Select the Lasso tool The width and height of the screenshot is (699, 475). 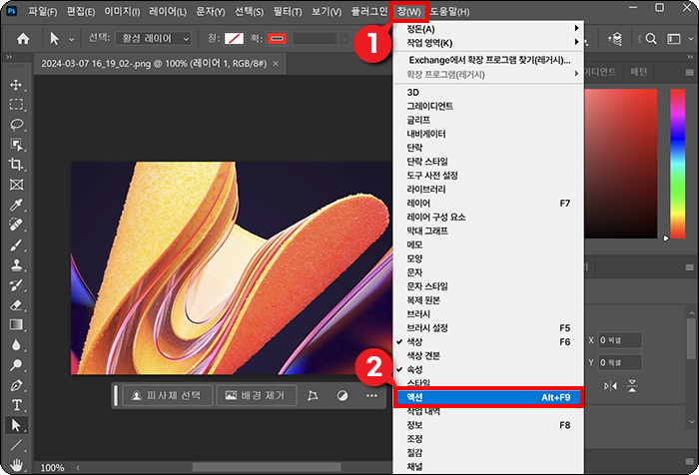point(17,125)
